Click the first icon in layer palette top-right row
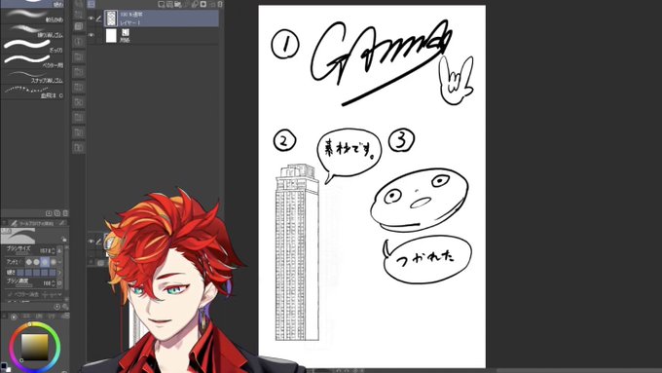The height and width of the screenshot is (373, 662). 161,4
